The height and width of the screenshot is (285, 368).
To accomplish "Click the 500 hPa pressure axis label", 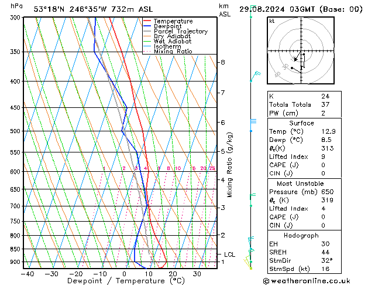I will (16, 131).
